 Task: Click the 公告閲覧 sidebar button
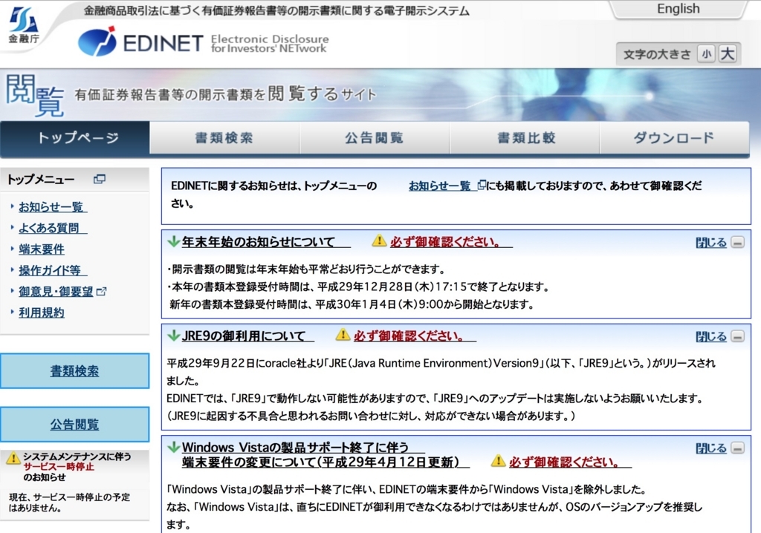click(75, 425)
